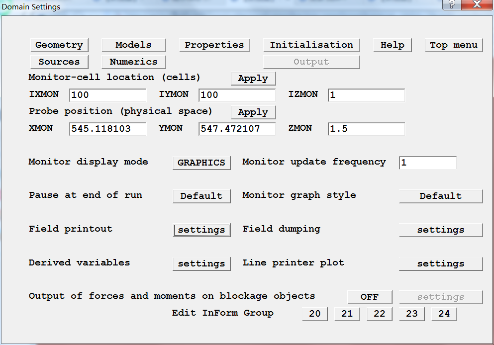494x345 pixels.
Task: Open Field dumping settings
Action: [x=440, y=230]
